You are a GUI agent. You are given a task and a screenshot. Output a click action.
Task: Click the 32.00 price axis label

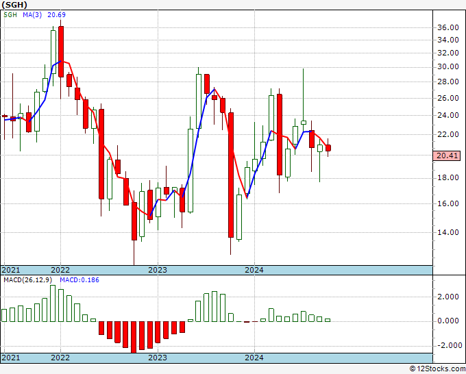click(x=448, y=53)
